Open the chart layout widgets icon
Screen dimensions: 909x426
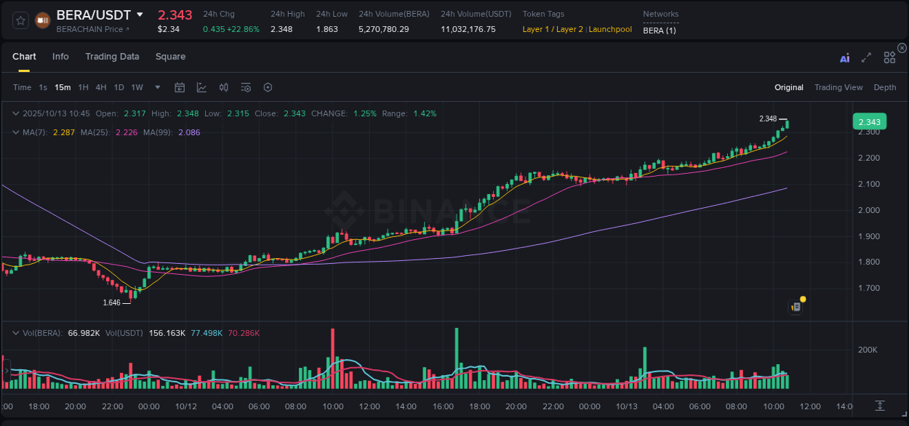[889, 57]
